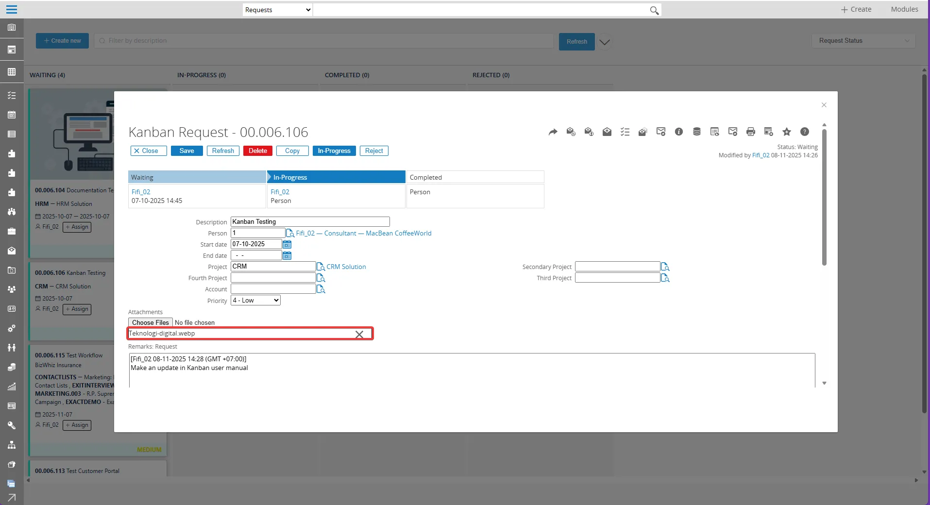This screenshot has width=930, height=505.
Task: Open the hamburger menu at top left
Action: [12, 9]
